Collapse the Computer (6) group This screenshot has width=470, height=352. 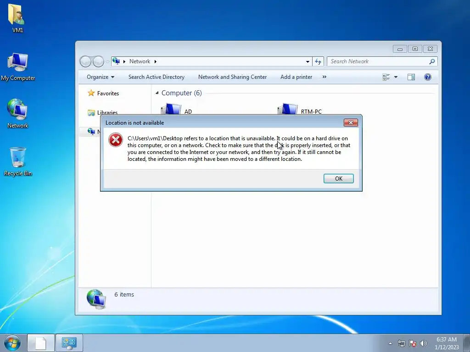point(157,93)
